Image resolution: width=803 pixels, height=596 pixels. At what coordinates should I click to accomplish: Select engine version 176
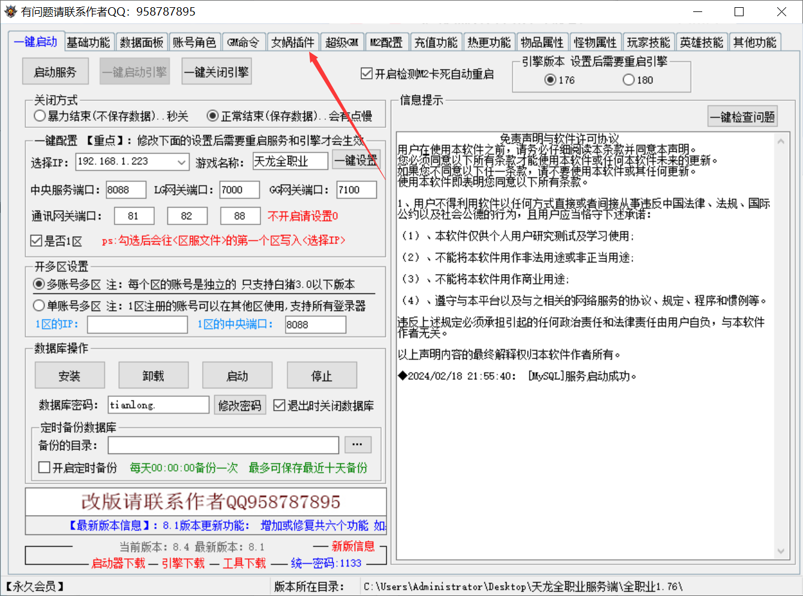pyautogui.click(x=560, y=80)
